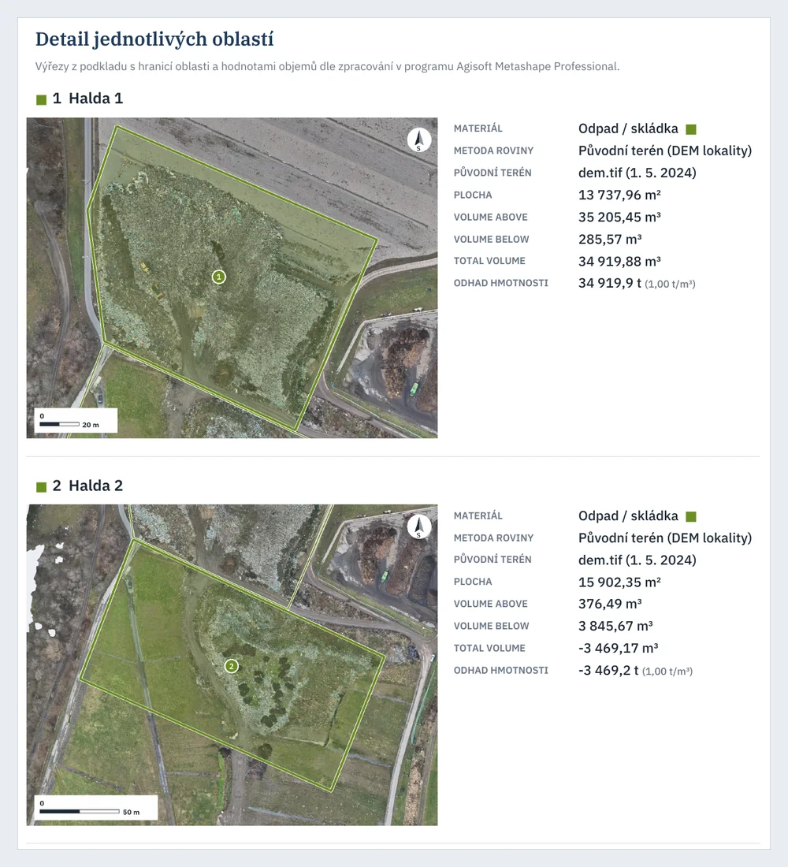Click the 'PLOCHA' label in Halda 2 details
Viewport: 788px width, 867px height.
click(473, 582)
